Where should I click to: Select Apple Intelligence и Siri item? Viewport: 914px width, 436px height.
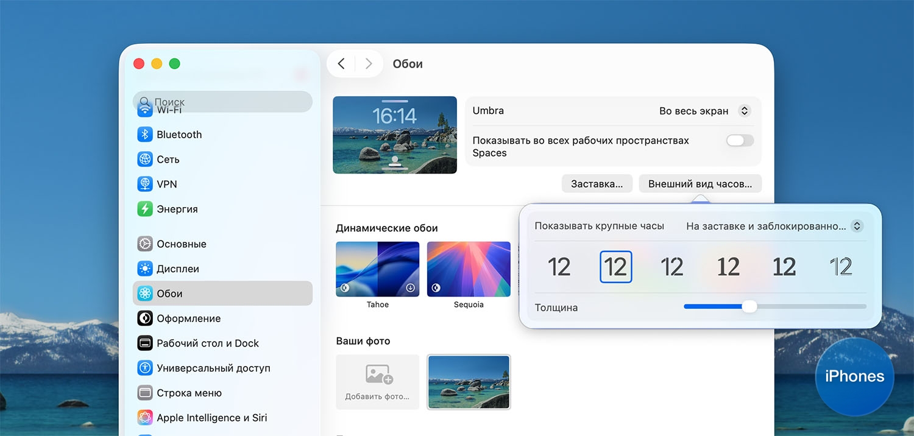tap(211, 418)
